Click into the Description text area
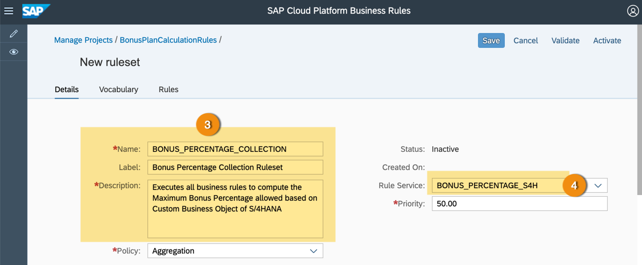Screen dimensions: 642x265 point(235,209)
